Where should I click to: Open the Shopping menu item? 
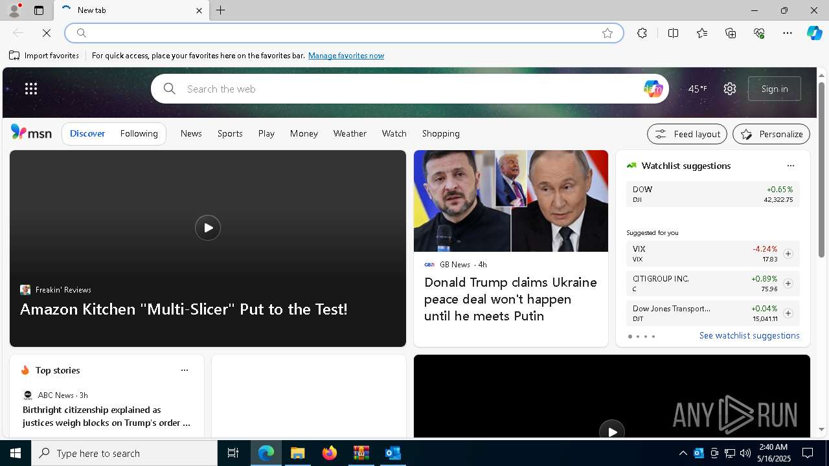click(441, 133)
